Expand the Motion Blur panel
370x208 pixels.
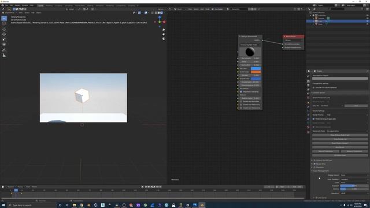[x=312, y=164]
